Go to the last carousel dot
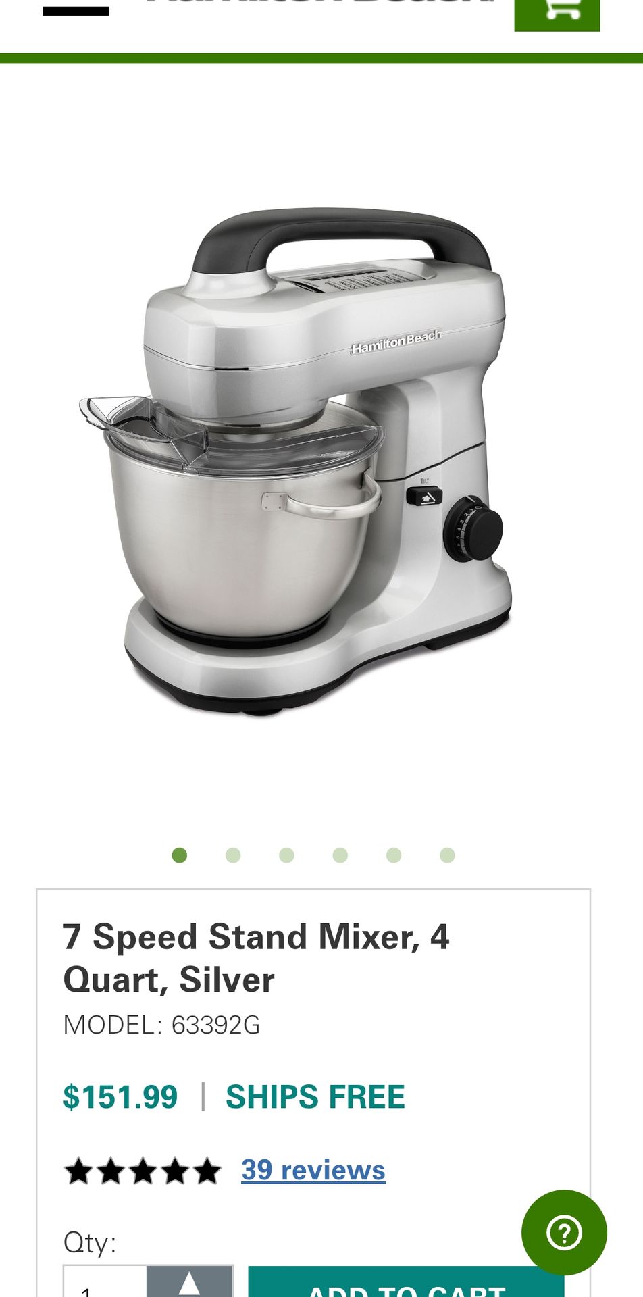Viewport: 643px width, 1297px height. (x=447, y=855)
